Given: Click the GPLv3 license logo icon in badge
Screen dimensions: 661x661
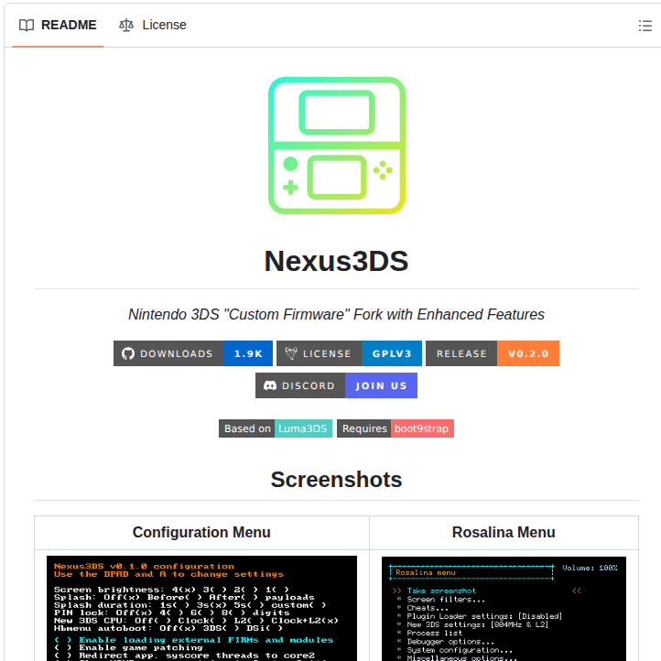Looking at the screenshot, I should pyautogui.click(x=290, y=353).
